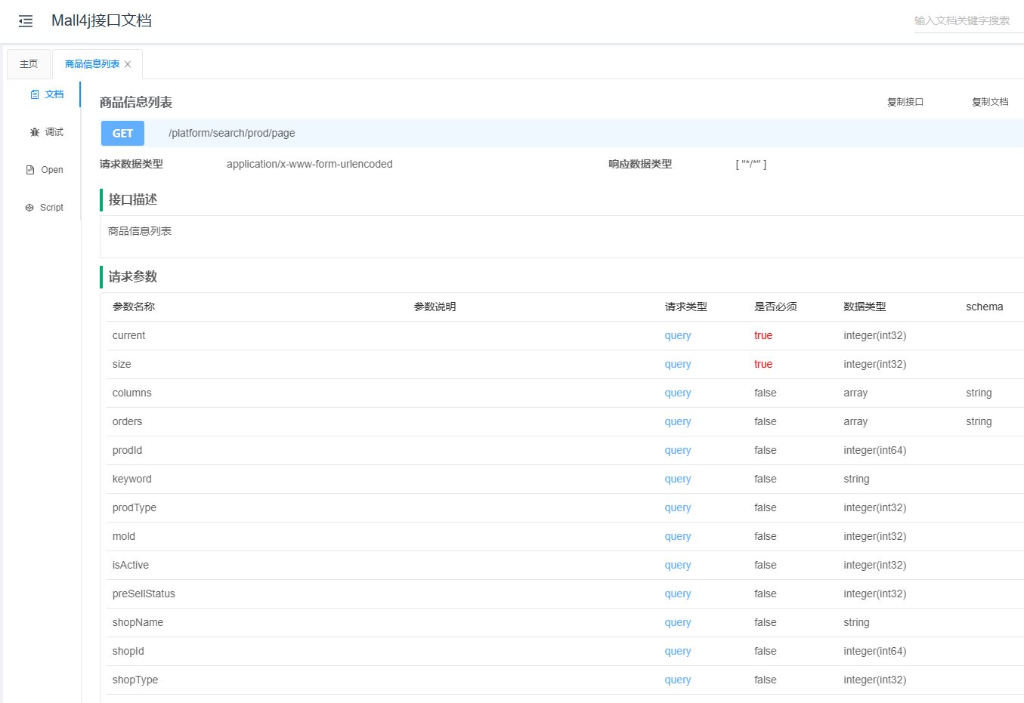The image size is (1024, 703).
Task: Click the current parameter row
Action: click(128, 336)
